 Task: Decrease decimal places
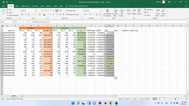(x=100, y=14)
